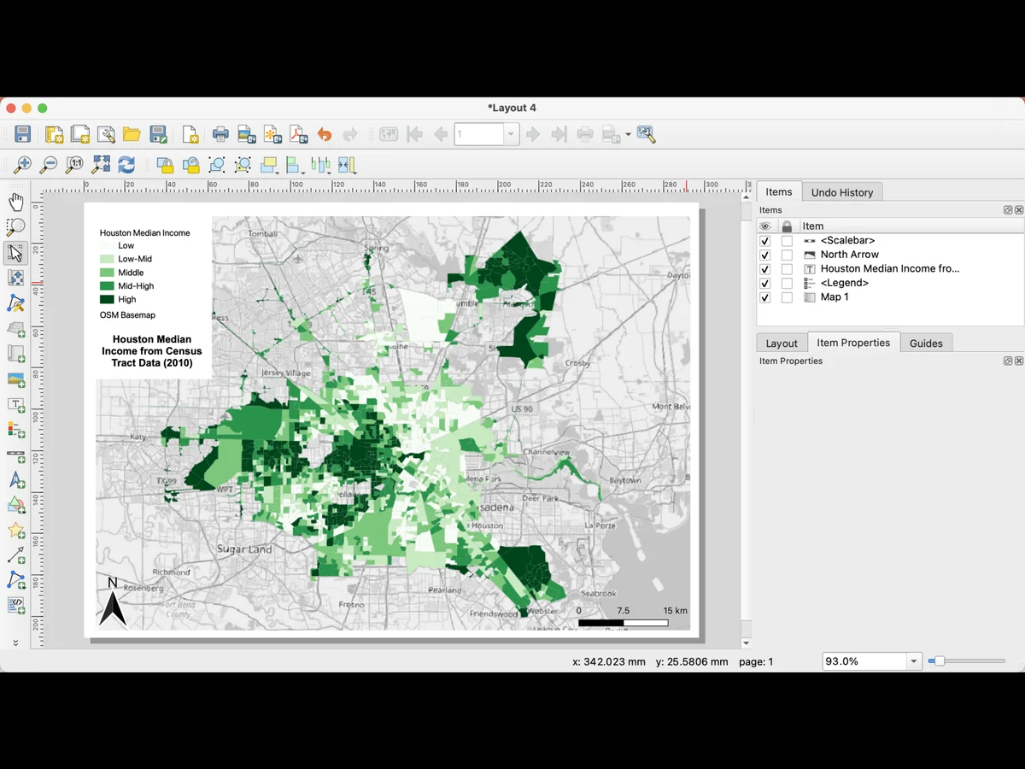Switch to the Layout tab

[782, 343]
